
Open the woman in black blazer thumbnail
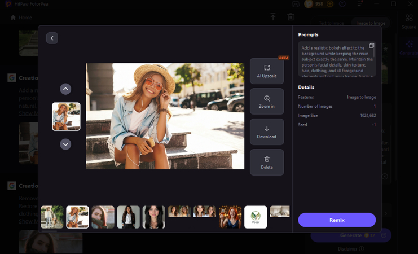[129, 217]
